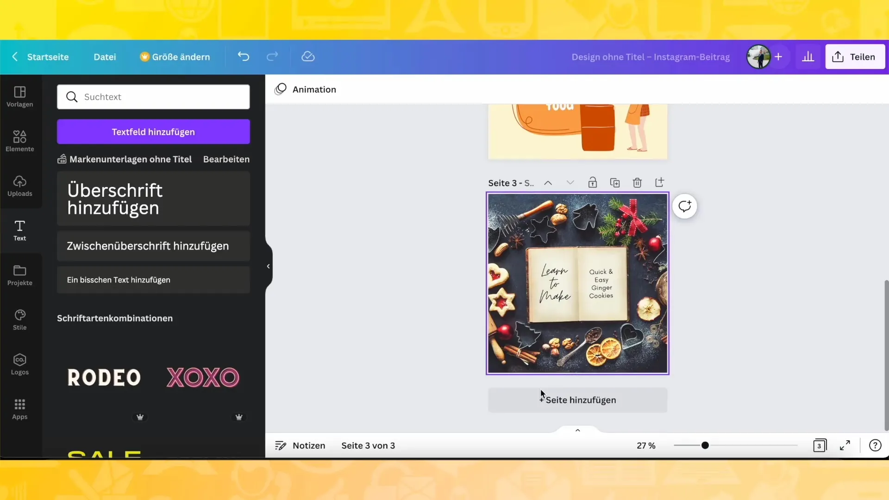This screenshot has width=889, height=500.
Task: Select the Text tool in sidebar
Action: pos(19,230)
